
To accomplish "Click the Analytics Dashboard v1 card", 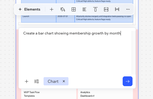I will (x=105, y=94).
